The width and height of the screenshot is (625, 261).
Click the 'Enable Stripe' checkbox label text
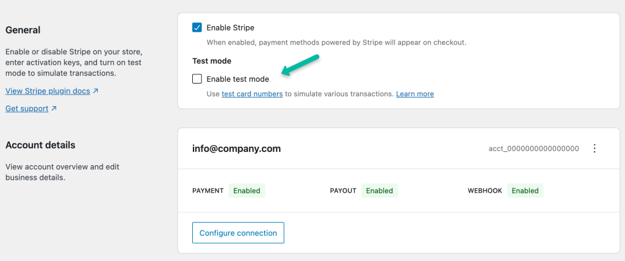click(x=230, y=28)
